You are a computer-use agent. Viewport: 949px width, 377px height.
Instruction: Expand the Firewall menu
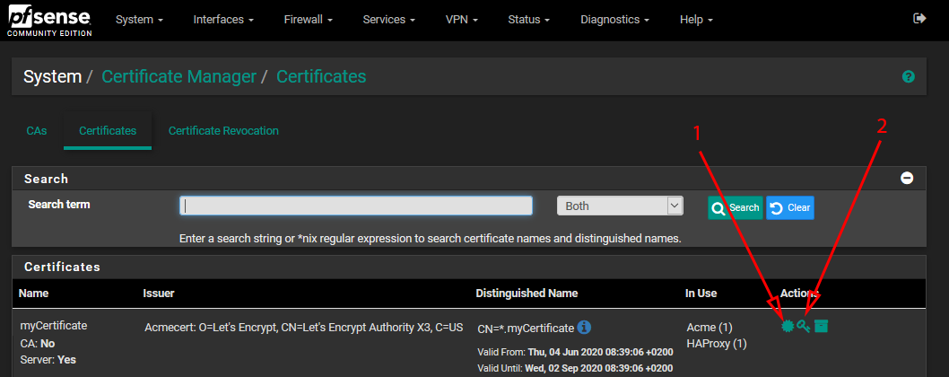coord(308,20)
